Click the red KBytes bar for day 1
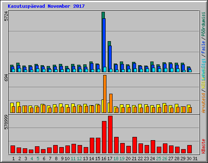 click(13, 150)
